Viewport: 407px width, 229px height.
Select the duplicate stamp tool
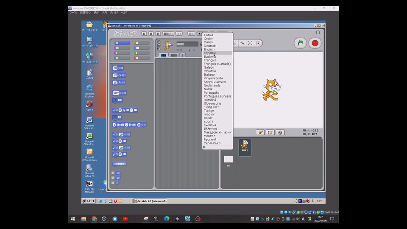coord(234,43)
